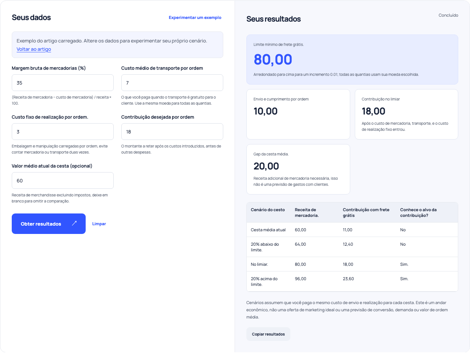Screen dimensions: 470x353
Task: Select the 20% abaixo do limite row label
Action: coord(265,247)
